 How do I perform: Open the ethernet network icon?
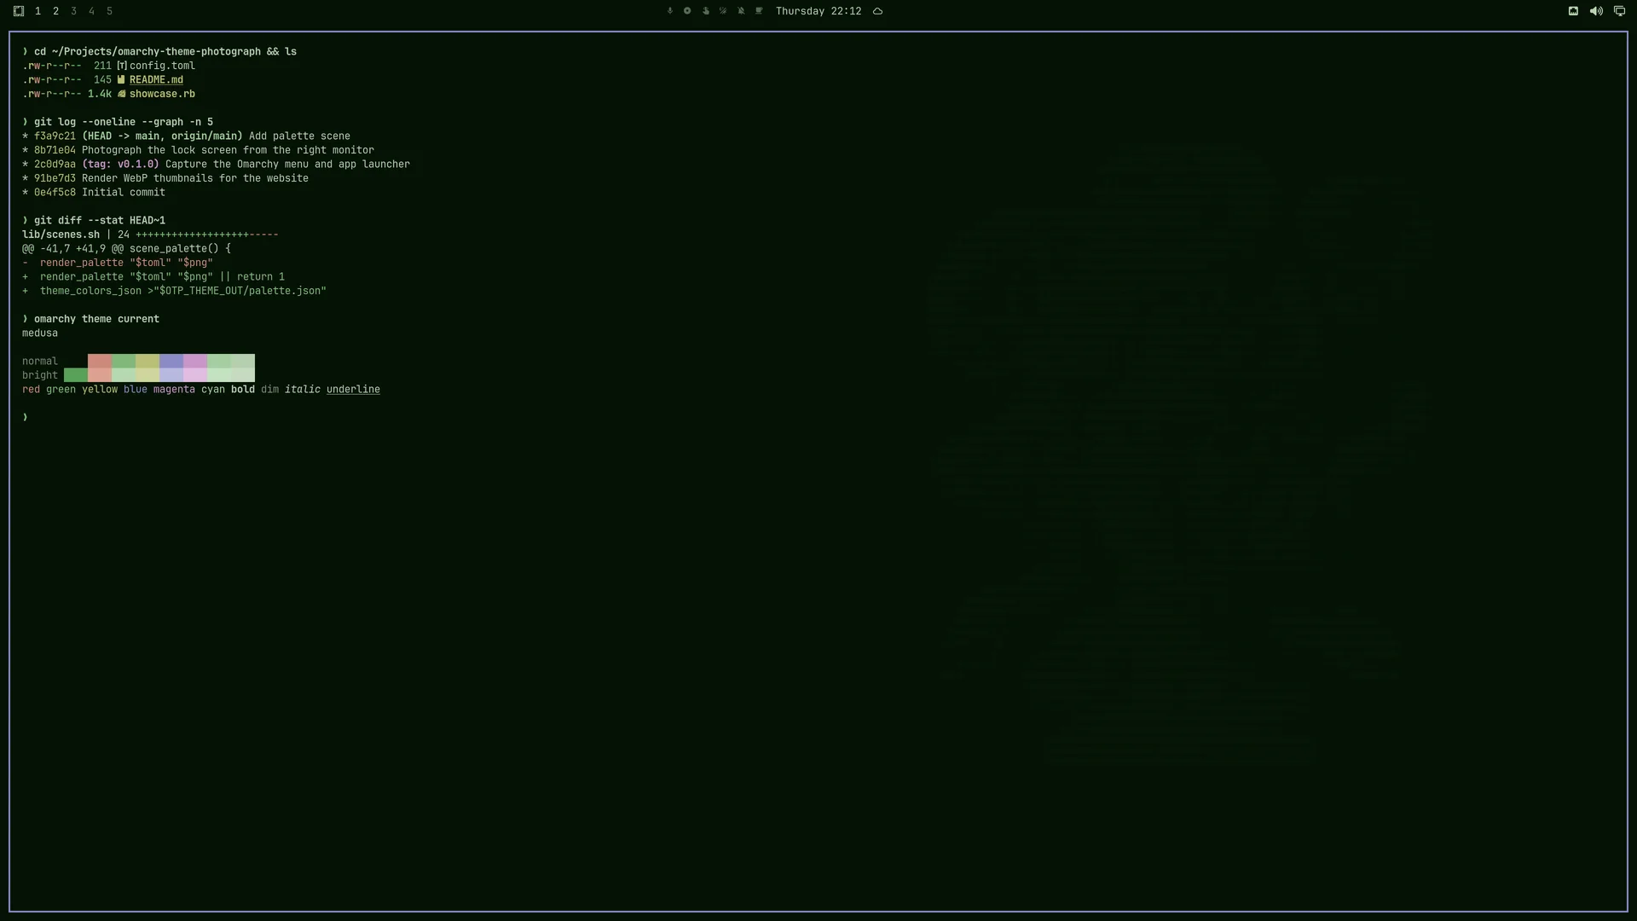(x=1573, y=11)
